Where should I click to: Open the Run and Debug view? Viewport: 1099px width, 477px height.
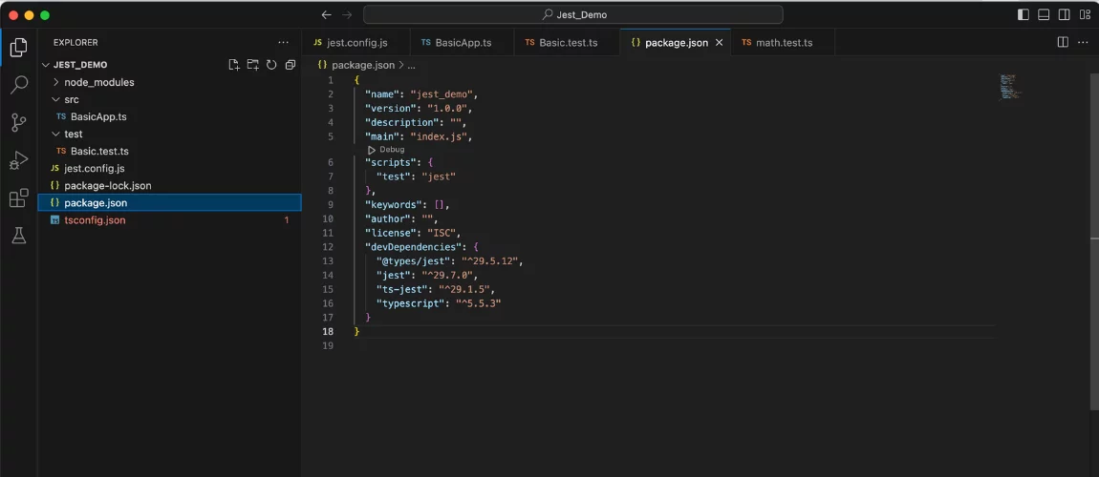pyautogui.click(x=18, y=160)
